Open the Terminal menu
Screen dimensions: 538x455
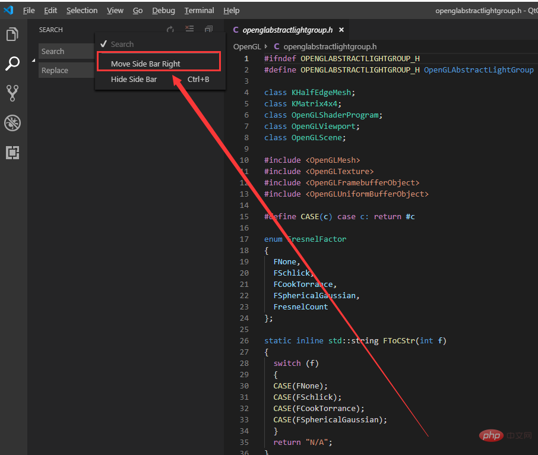tap(199, 11)
